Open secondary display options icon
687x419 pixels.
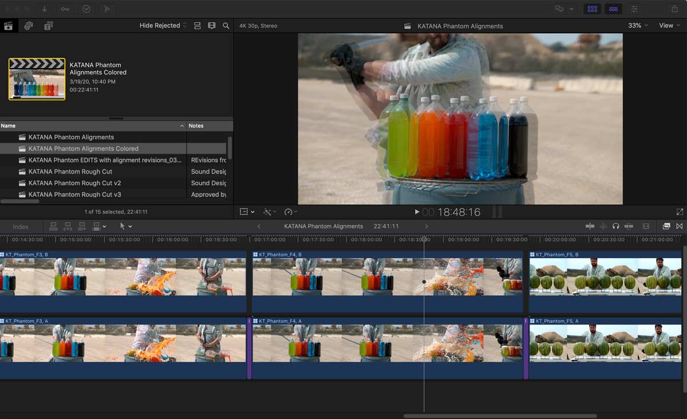tap(559, 9)
